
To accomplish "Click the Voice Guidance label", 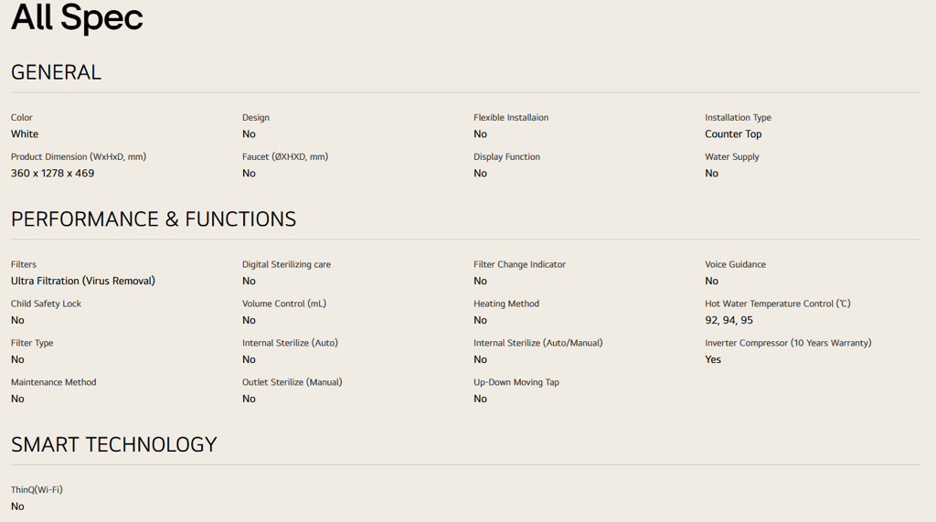I will pos(736,264).
